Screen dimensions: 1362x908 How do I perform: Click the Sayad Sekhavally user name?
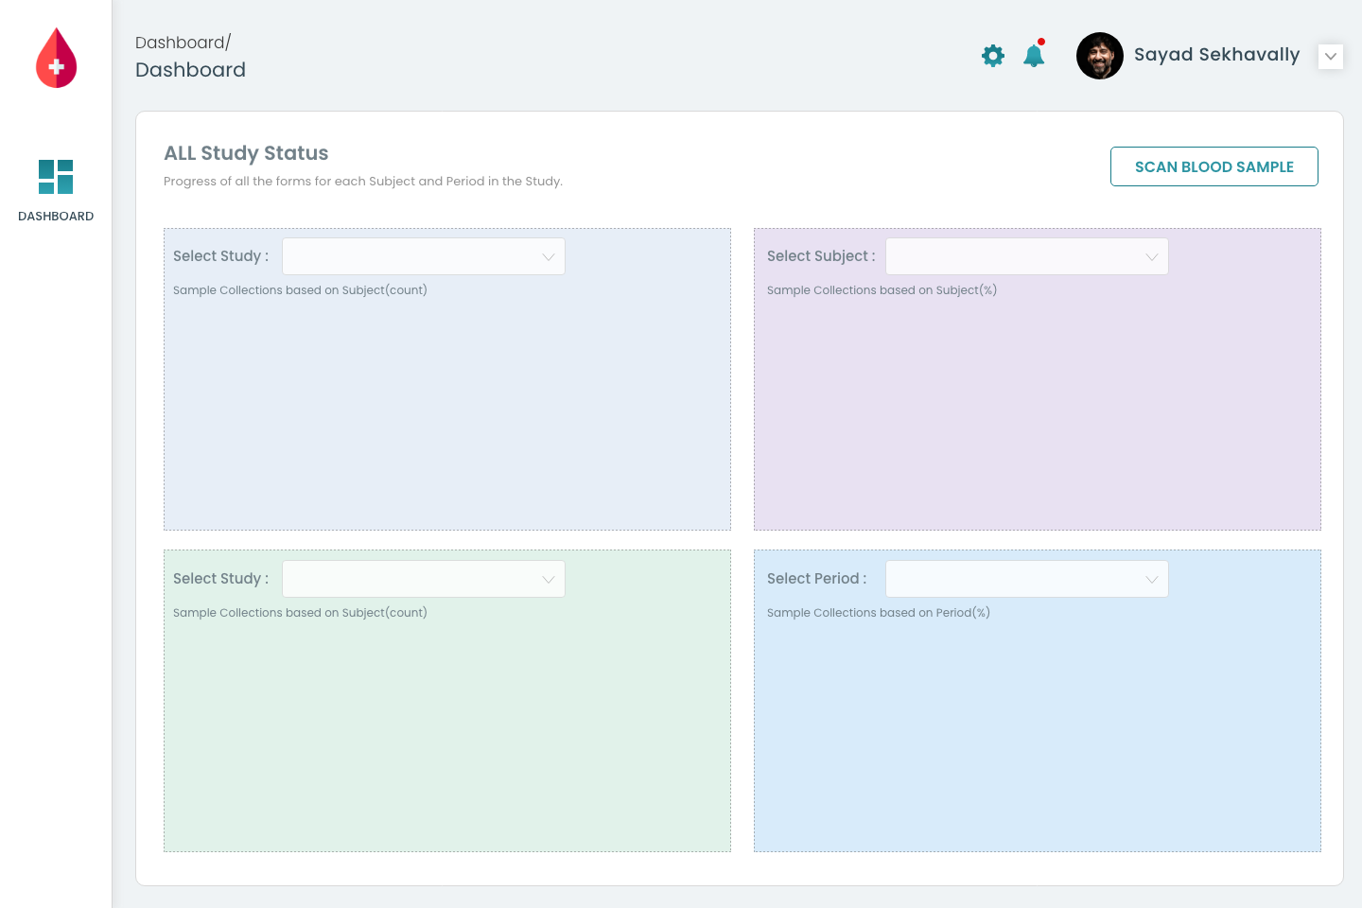point(1217,55)
